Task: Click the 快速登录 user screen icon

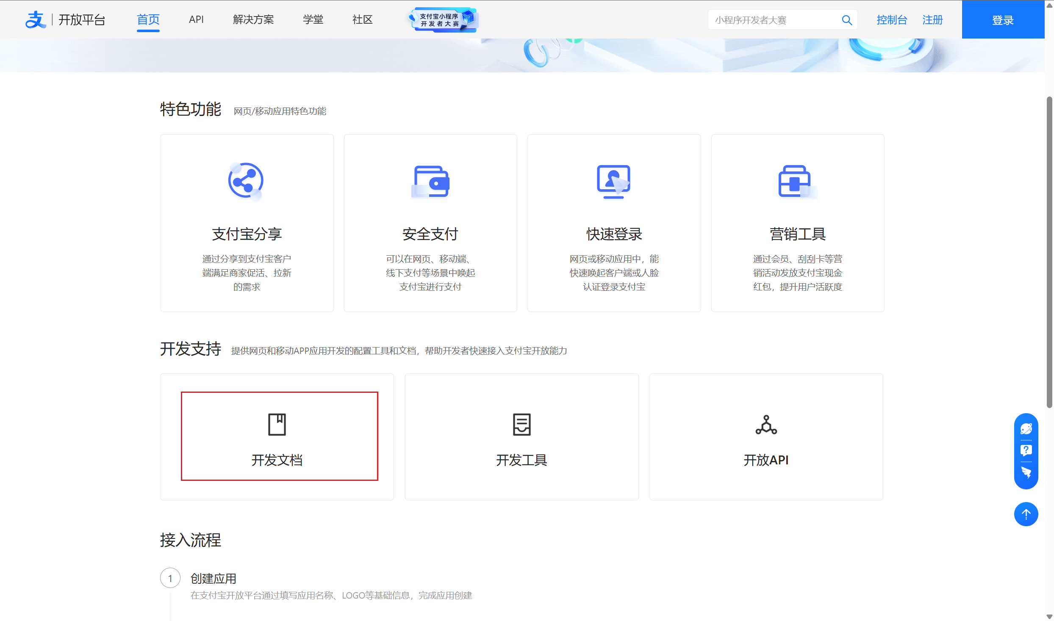Action: tap(613, 181)
